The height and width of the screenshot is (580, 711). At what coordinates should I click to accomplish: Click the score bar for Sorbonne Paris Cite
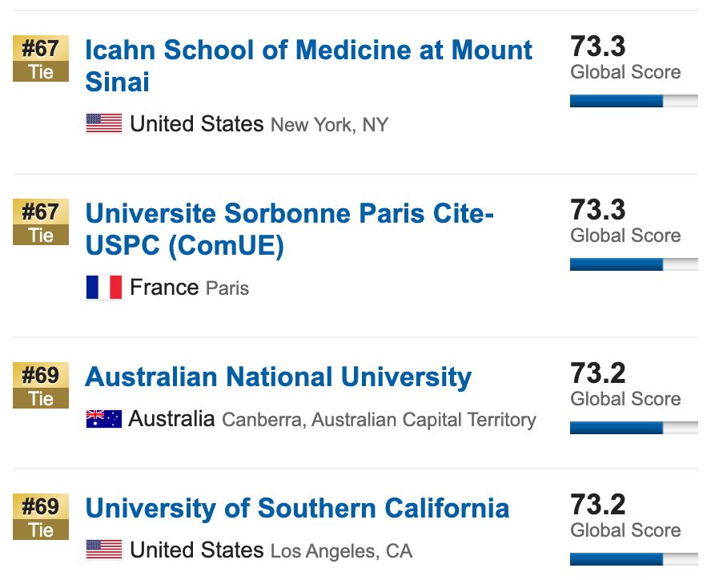(633, 264)
